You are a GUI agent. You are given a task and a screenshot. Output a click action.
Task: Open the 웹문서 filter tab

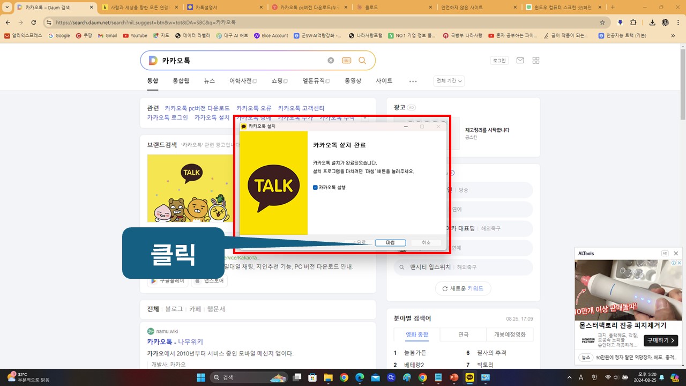[x=216, y=309]
